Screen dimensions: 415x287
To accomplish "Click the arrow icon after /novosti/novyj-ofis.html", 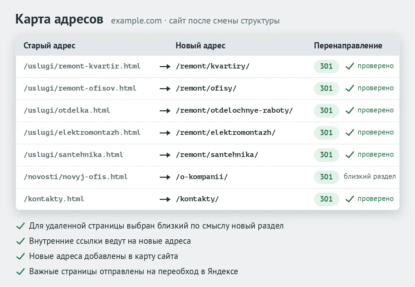I will click(165, 177).
